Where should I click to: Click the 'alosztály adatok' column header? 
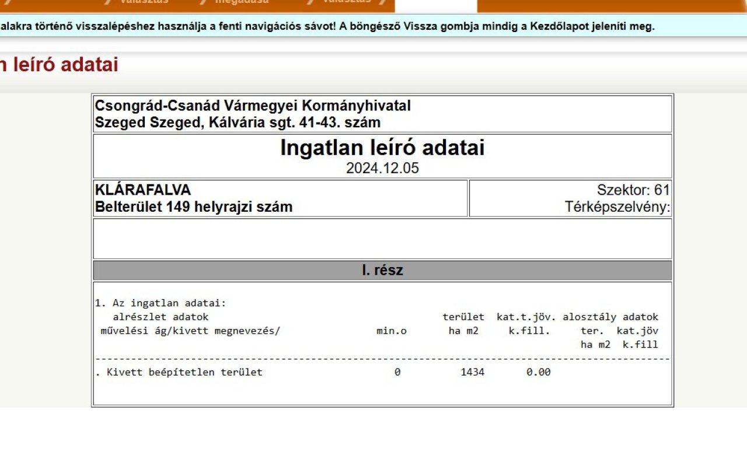[610, 317]
